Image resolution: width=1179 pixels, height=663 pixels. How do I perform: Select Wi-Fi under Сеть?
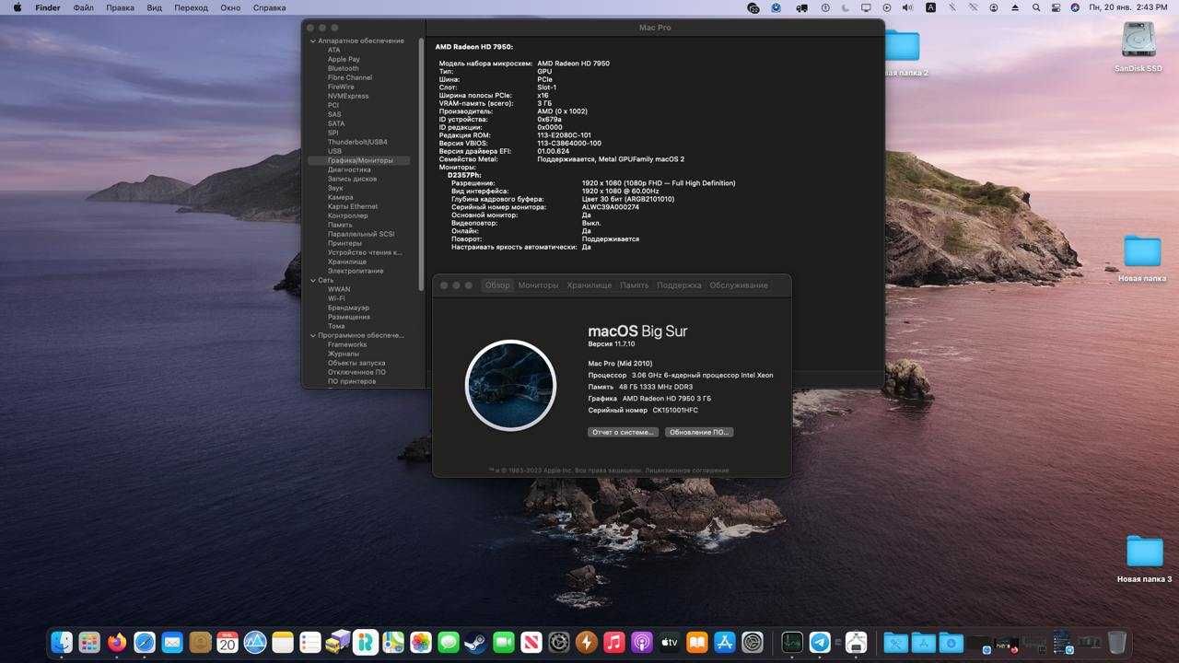point(336,298)
